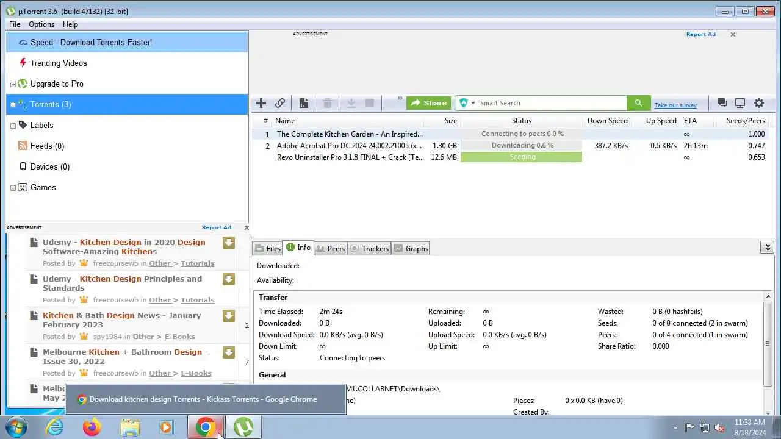The image size is (781, 439).
Task: Click the Add Torrent plus icon
Action: (261, 103)
